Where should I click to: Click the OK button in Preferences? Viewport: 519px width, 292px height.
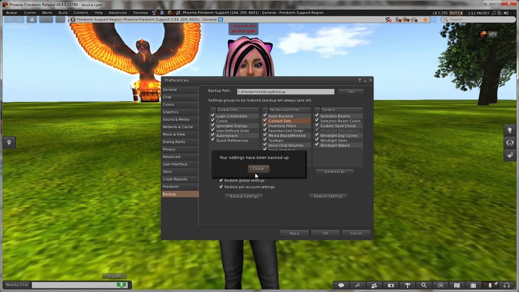325,233
